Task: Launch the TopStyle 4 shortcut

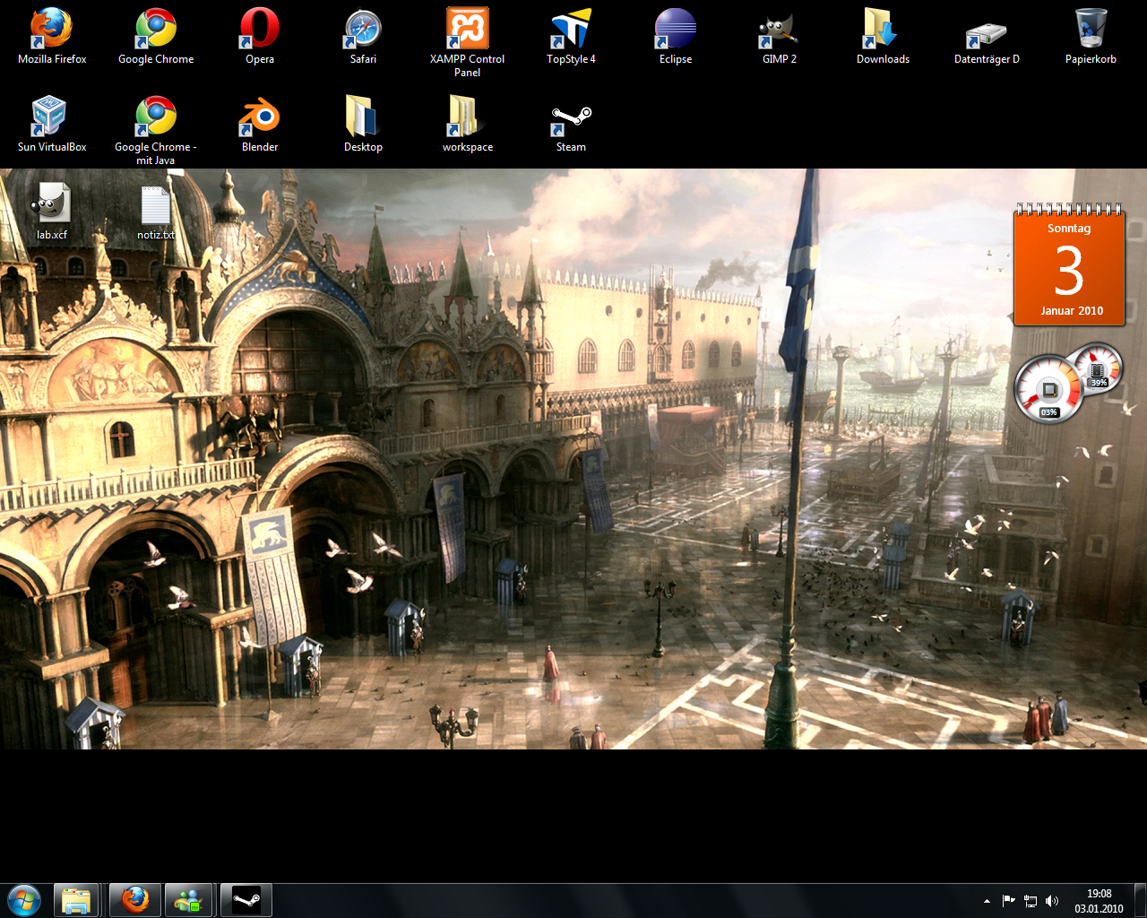Action: click(571, 37)
